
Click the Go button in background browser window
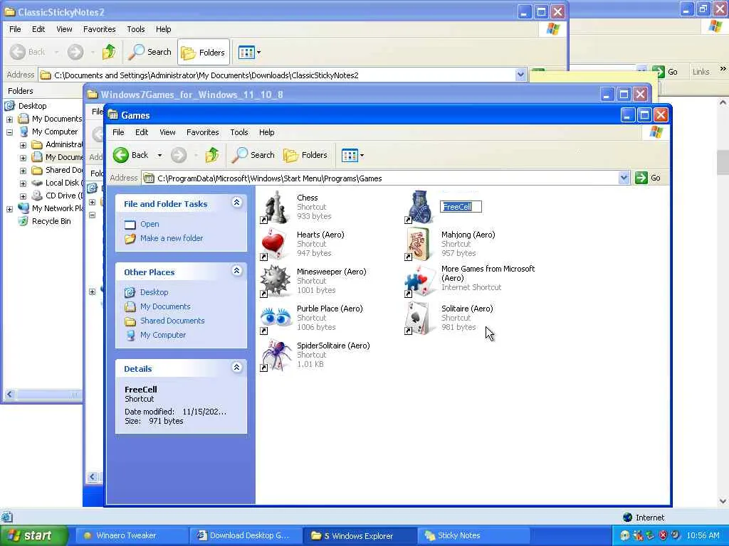pos(666,72)
